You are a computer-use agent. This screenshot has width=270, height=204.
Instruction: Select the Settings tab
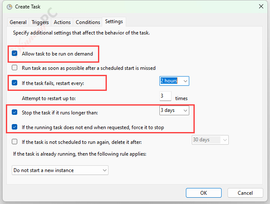[114, 21]
